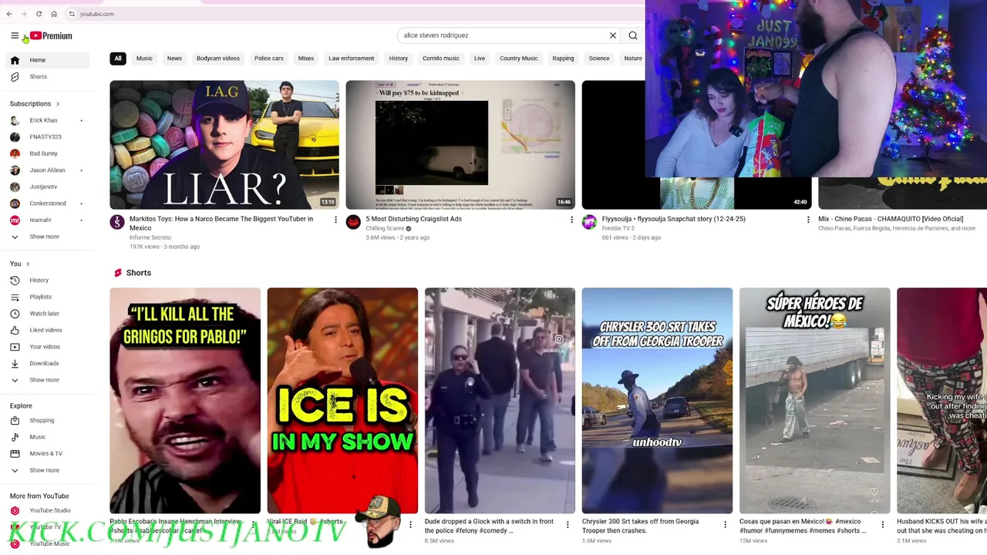Open the You section header
The image size is (987, 555).
coord(20,264)
